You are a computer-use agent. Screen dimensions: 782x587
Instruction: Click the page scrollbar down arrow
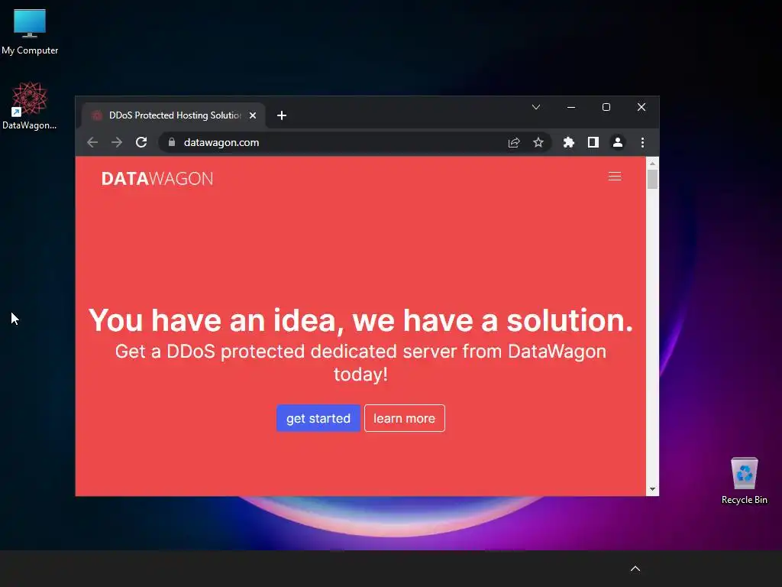point(652,490)
